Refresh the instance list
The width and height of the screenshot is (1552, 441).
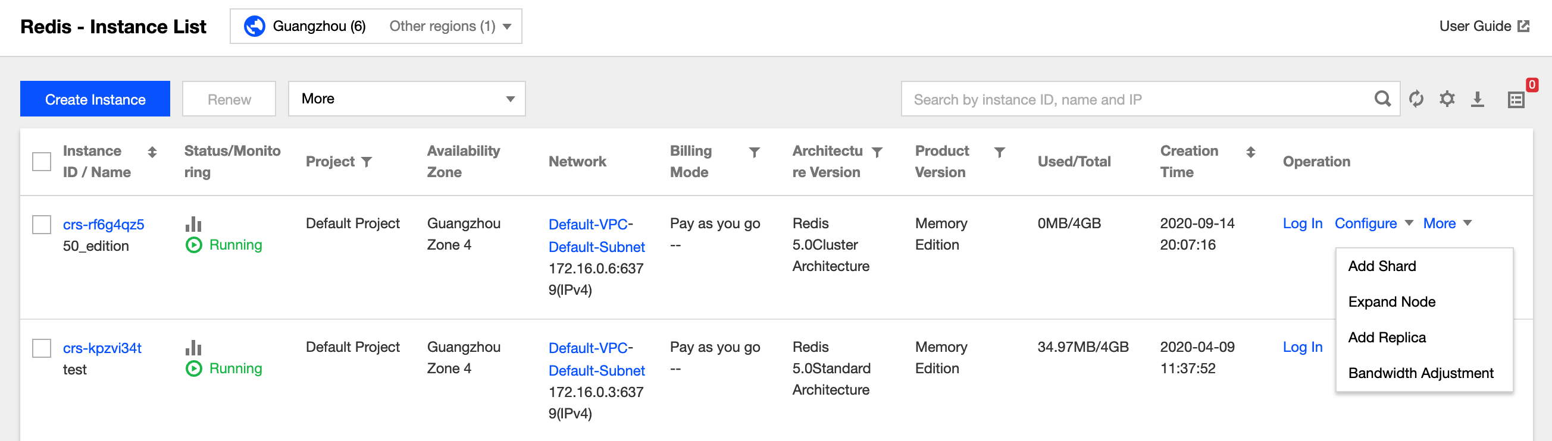click(1416, 99)
